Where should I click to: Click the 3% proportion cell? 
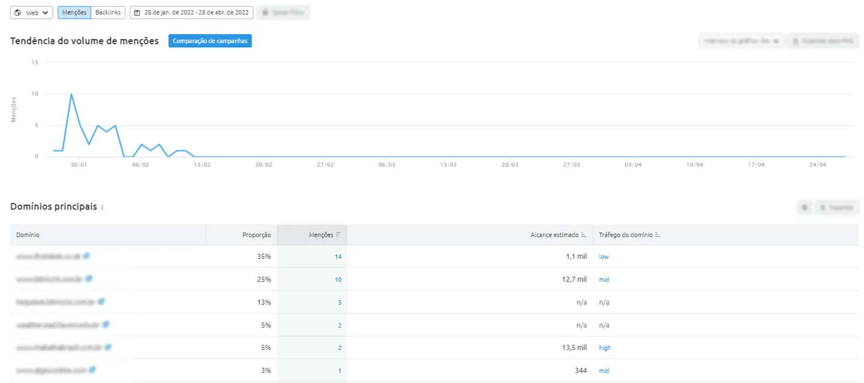[x=266, y=370]
